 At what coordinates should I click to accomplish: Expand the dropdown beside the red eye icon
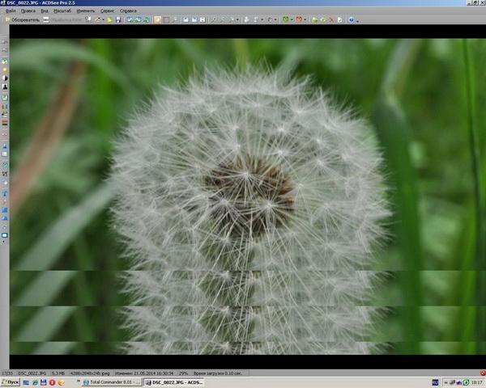305,19
